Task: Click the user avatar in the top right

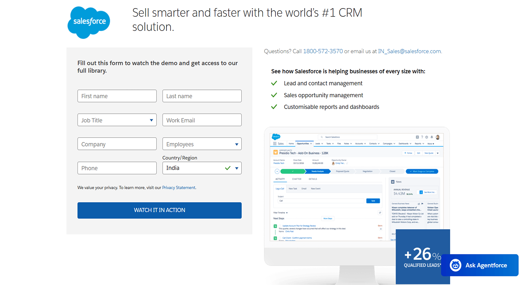Action: [x=438, y=137]
